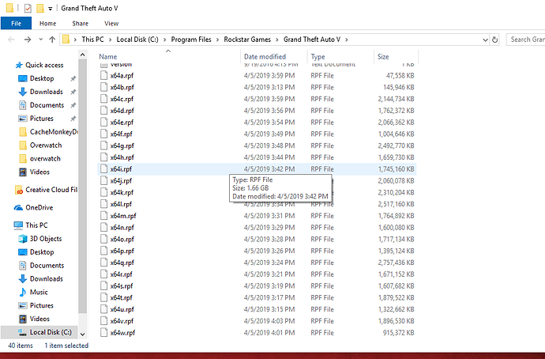Click file icon of x64f.rpf
This screenshot has height=359, width=545.
(x=103, y=134)
